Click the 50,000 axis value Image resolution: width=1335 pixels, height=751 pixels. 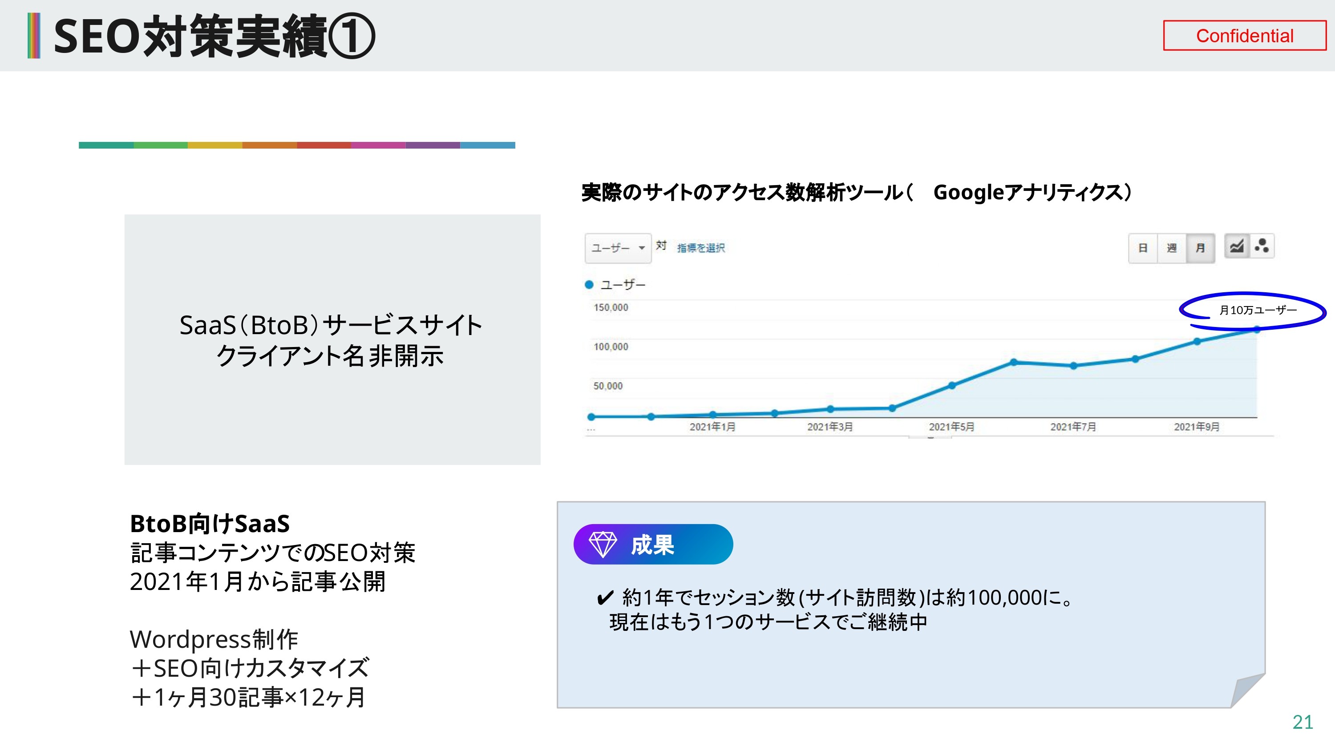point(608,386)
